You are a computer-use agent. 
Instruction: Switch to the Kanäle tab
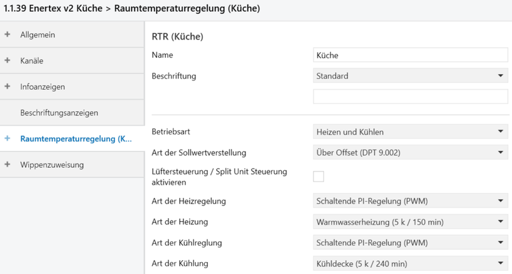31,61
